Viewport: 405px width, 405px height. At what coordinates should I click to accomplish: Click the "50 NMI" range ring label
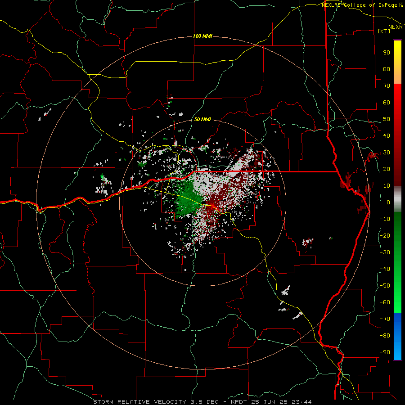point(202,119)
